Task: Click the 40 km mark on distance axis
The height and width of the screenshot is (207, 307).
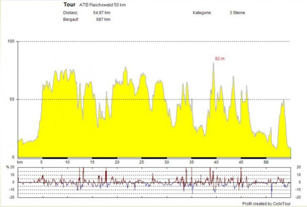Action: tap(216, 162)
